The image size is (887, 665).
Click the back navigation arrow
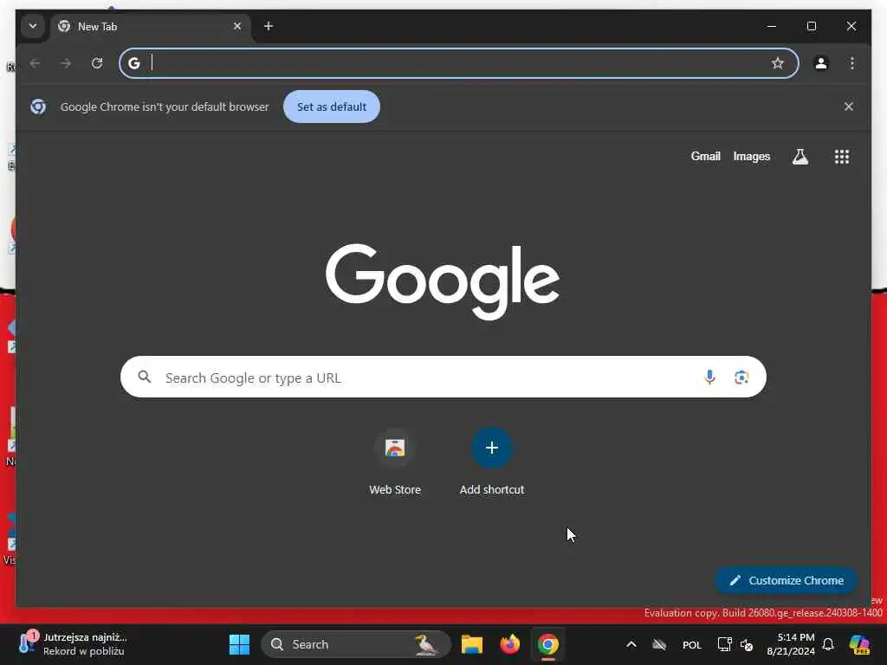click(35, 63)
